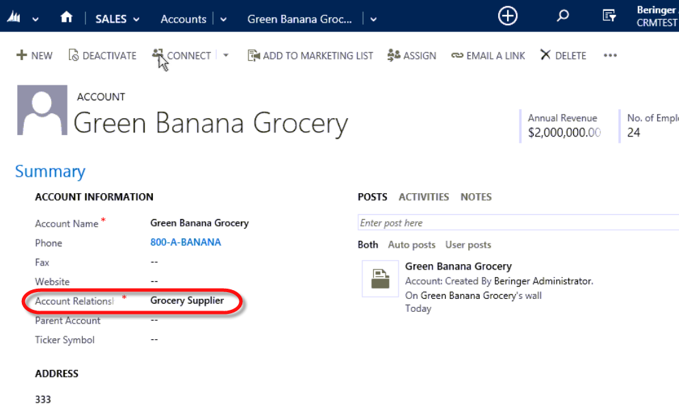This screenshot has height=404, width=679.
Task: Click the Dynamics CRM logo icon
Action: click(13, 18)
